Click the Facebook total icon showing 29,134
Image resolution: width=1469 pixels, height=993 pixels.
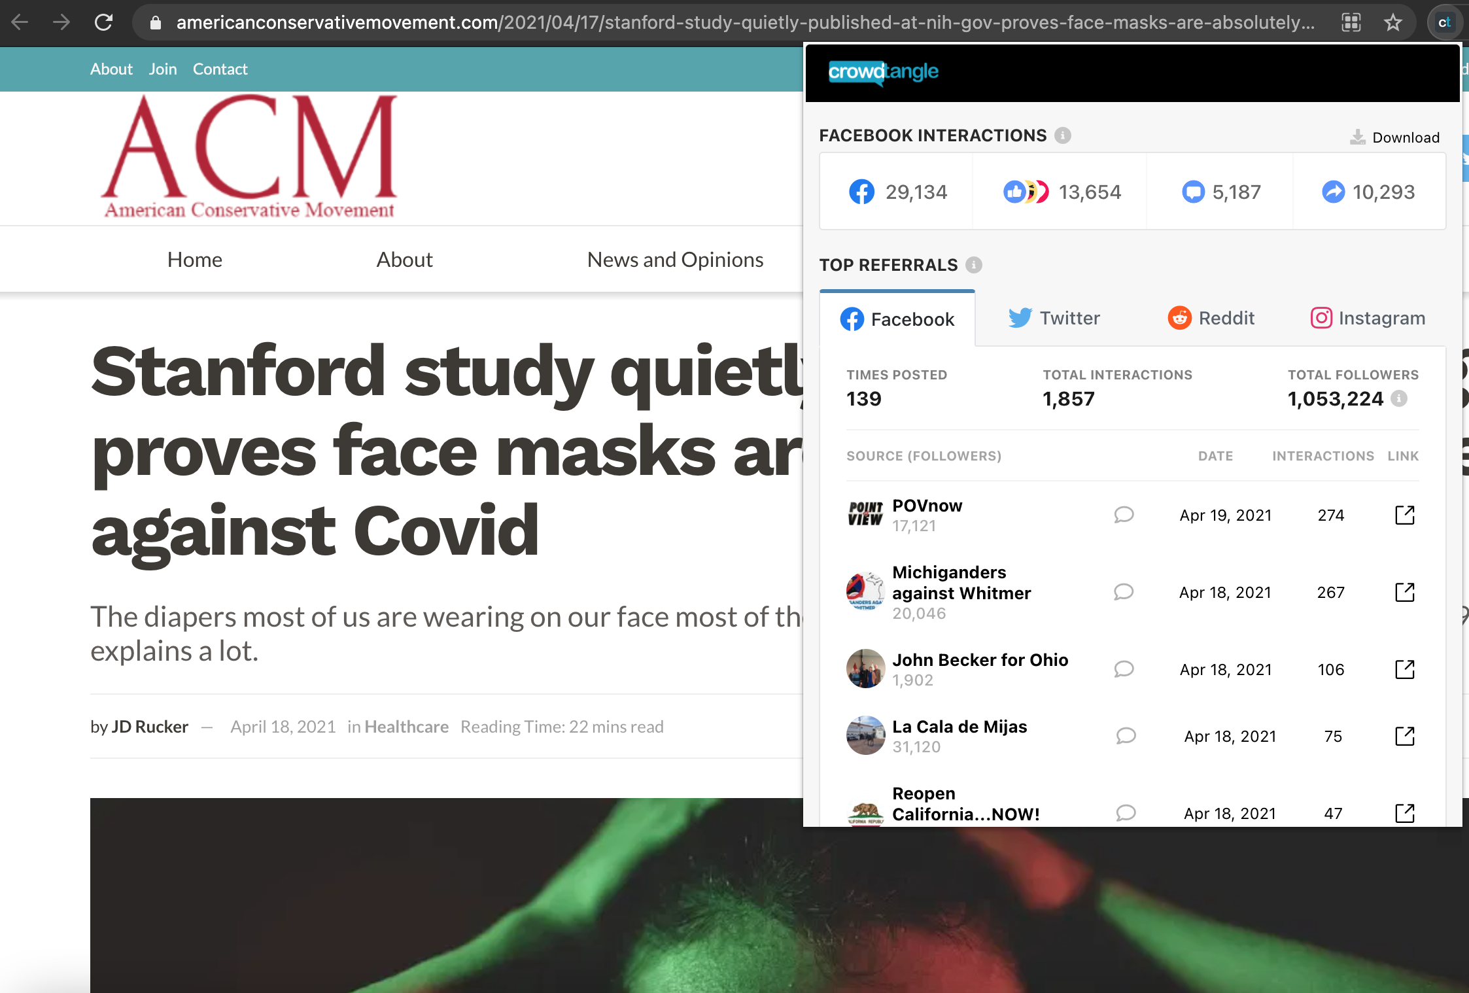pyautogui.click(x=861, y=192)
